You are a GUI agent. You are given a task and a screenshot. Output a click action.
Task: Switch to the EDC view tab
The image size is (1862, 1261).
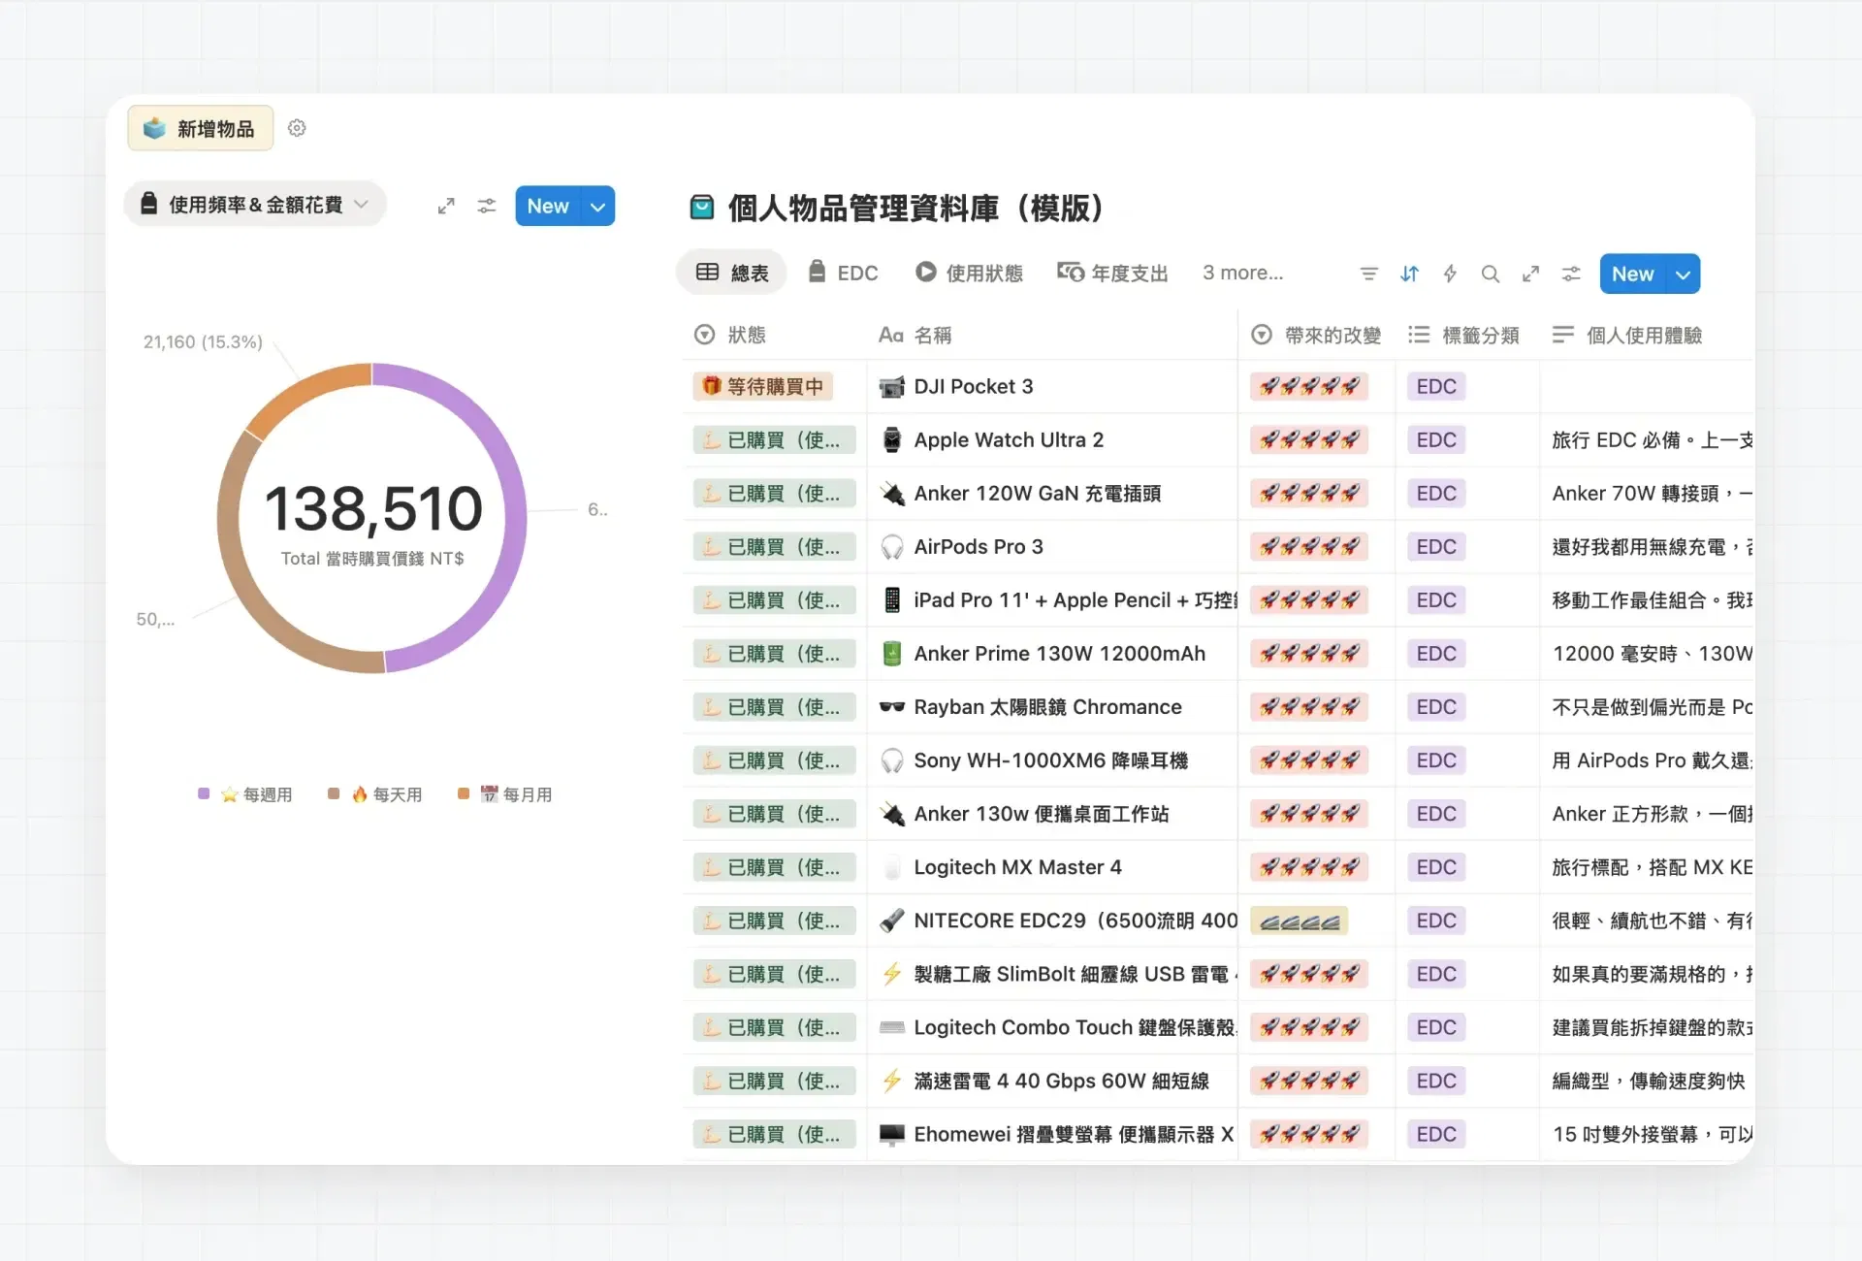[844, 274]
